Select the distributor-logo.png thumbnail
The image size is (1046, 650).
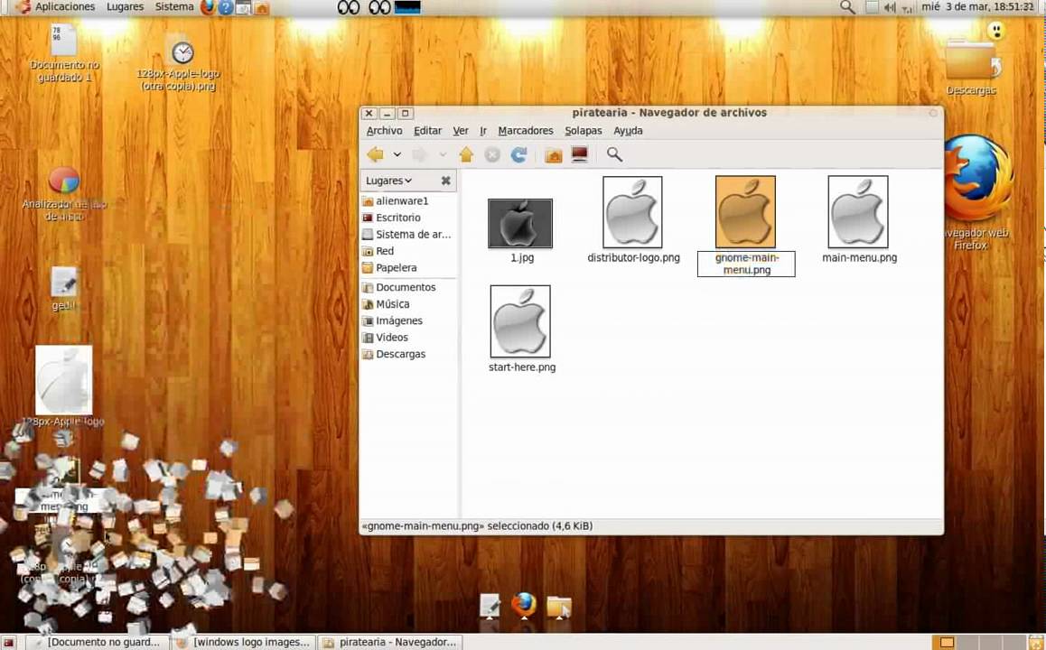point(632,212)
